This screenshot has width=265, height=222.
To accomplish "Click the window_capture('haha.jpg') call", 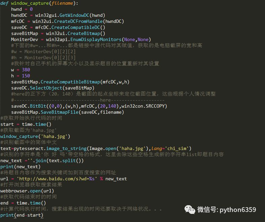I will point(35,137).
